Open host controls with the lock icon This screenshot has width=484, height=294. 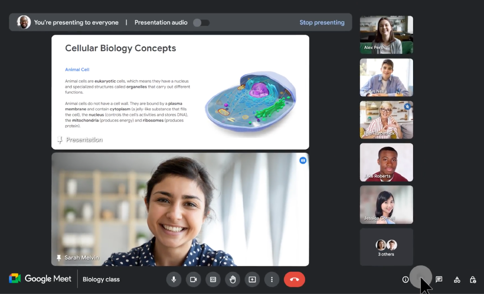click(x=473, y=279)
